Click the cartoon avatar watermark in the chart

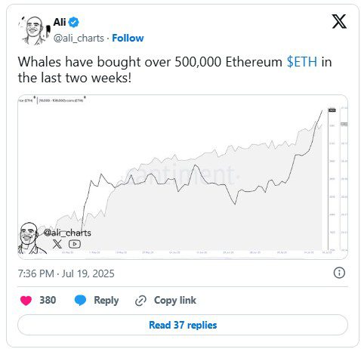click(x=29, y=238)
